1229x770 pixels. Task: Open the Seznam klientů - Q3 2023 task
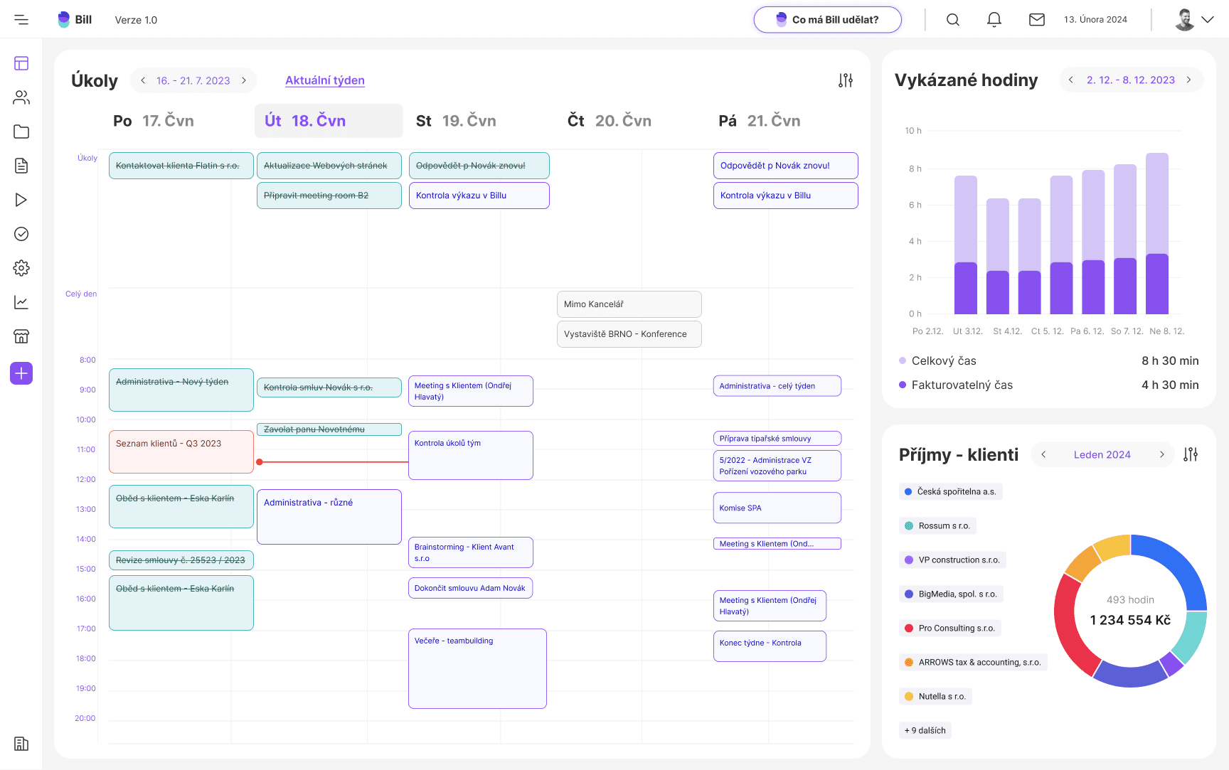(x=181, y=451)
